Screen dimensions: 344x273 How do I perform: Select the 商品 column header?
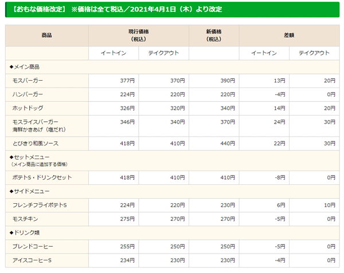click(x=47, y=35)
